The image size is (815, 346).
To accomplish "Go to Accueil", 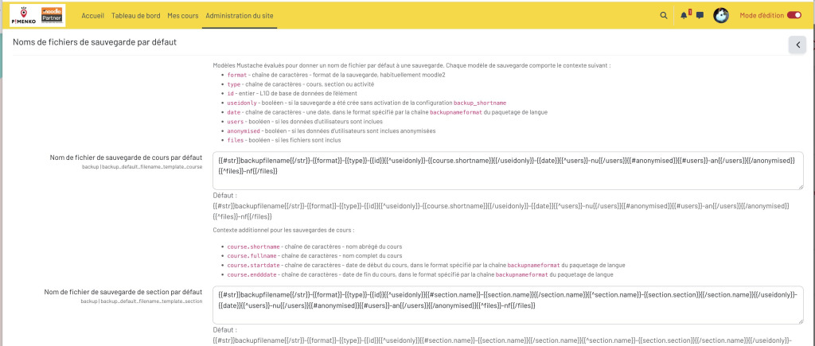I will click(92, 16).
